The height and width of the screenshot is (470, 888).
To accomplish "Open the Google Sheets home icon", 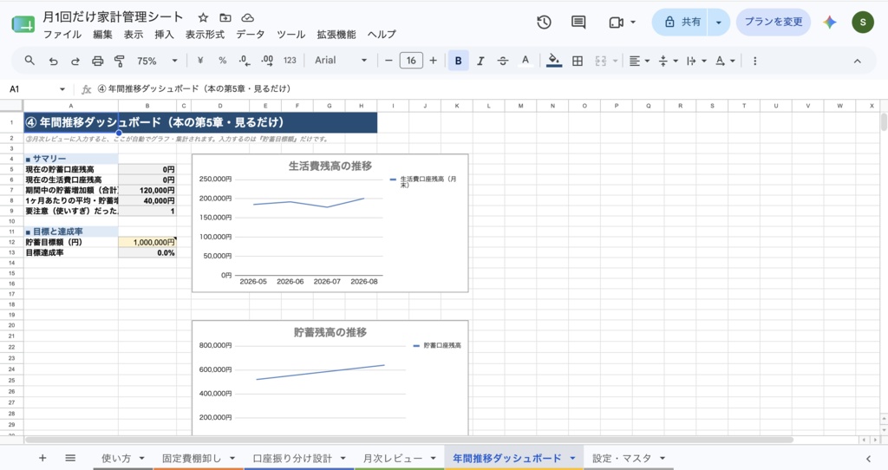I will click(x=23, y=24).
